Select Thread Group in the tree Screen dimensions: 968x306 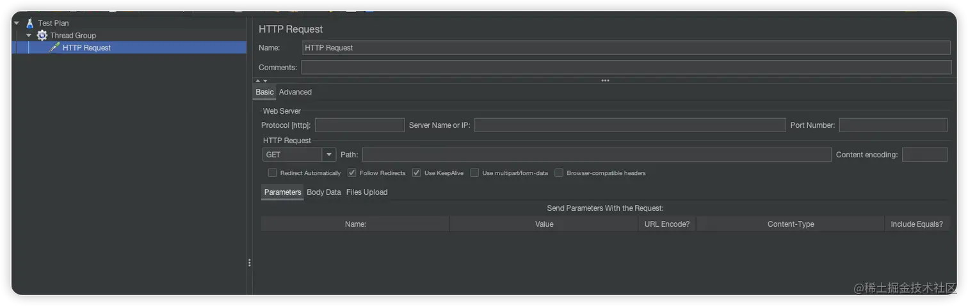73,35
